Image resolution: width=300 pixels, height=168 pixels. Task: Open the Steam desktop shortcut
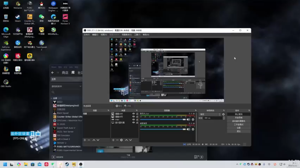coord(18,18)
